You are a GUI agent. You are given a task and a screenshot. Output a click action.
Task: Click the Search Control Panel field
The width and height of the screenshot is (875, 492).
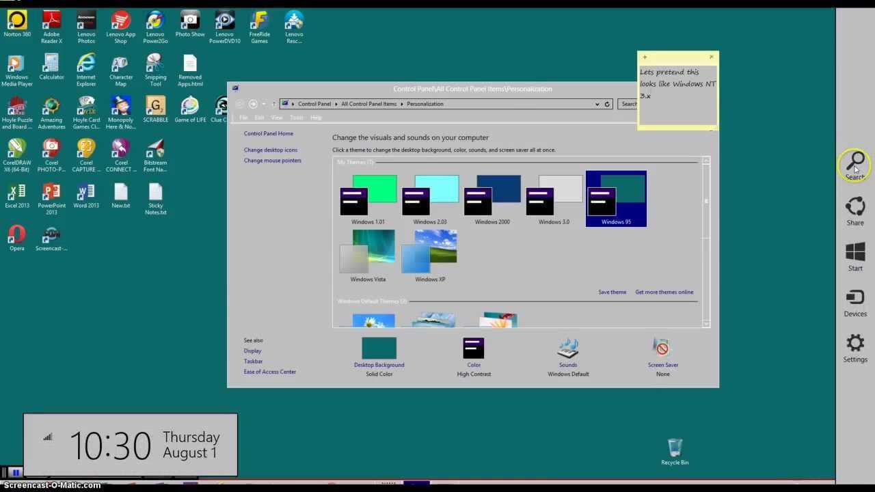point(628,104)
